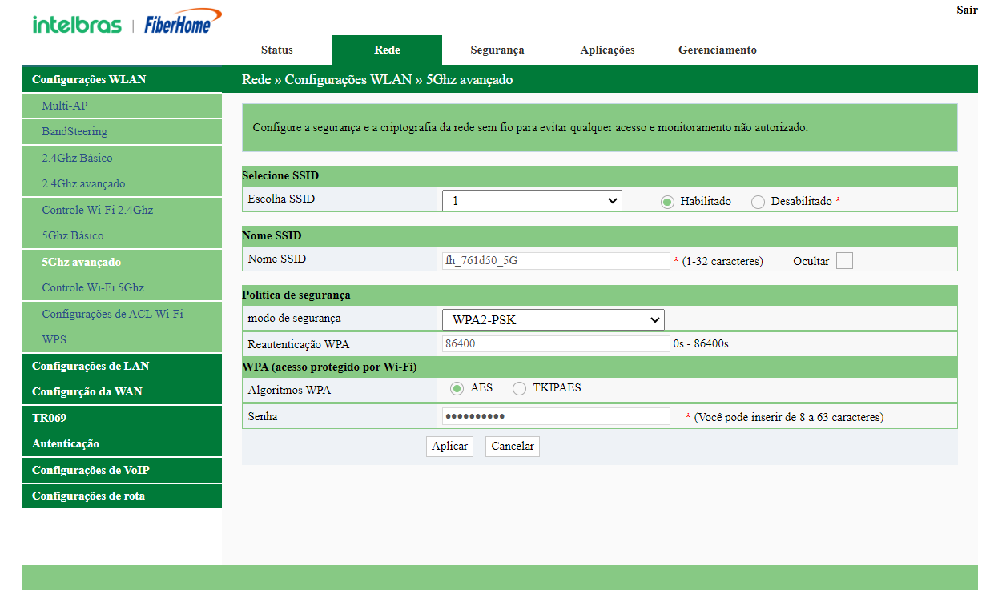The width and height of the screenshot is (1006, 606).
Task: Click the Intelbras FiberHome logo
Action: click(x=127, y=24)
